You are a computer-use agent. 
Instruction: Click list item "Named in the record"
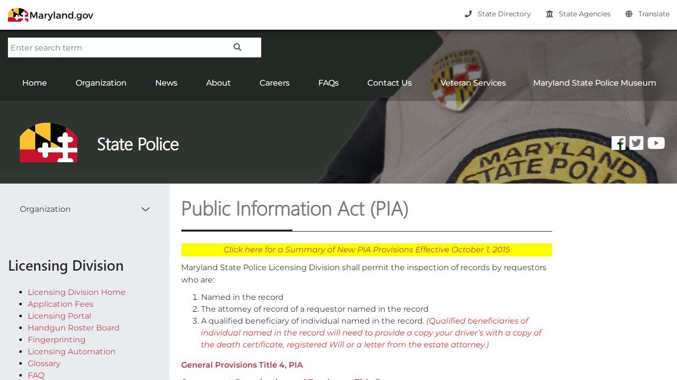click(242, 297)
